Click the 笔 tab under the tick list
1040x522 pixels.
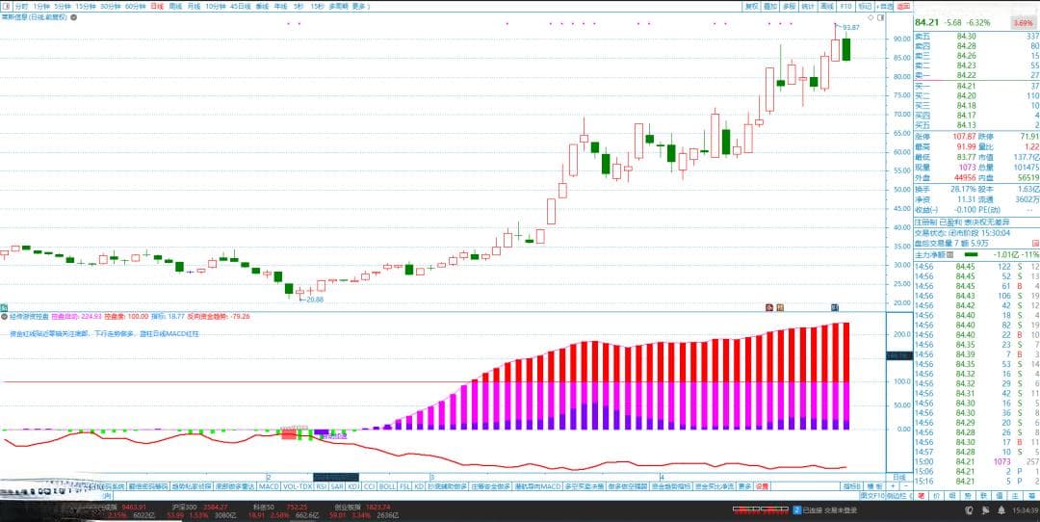pos(921,495)
